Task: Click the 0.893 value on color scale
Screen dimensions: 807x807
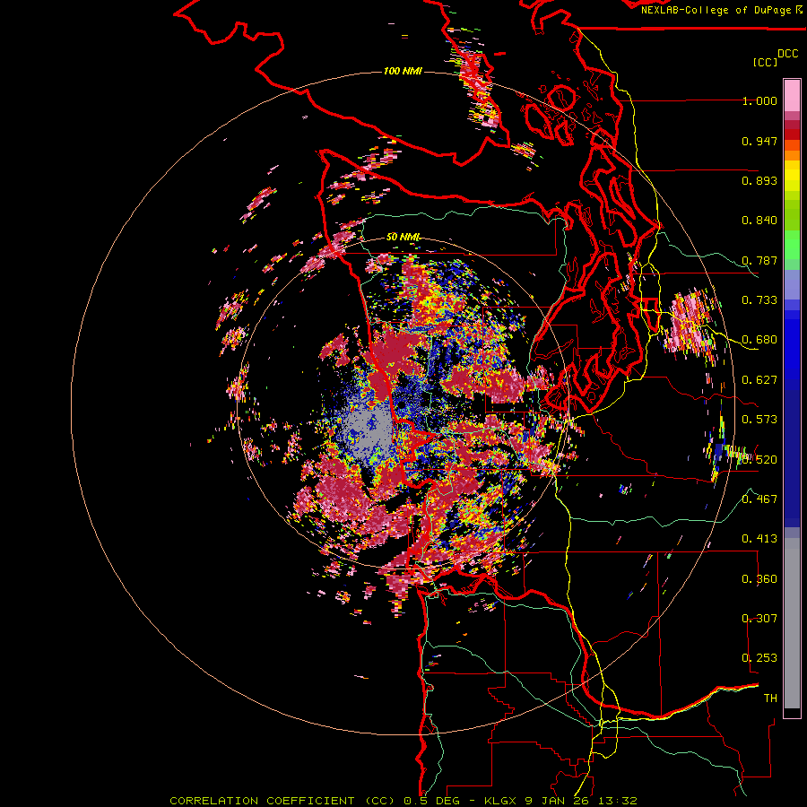Action: pyautogui.click(x=759, y=180)
